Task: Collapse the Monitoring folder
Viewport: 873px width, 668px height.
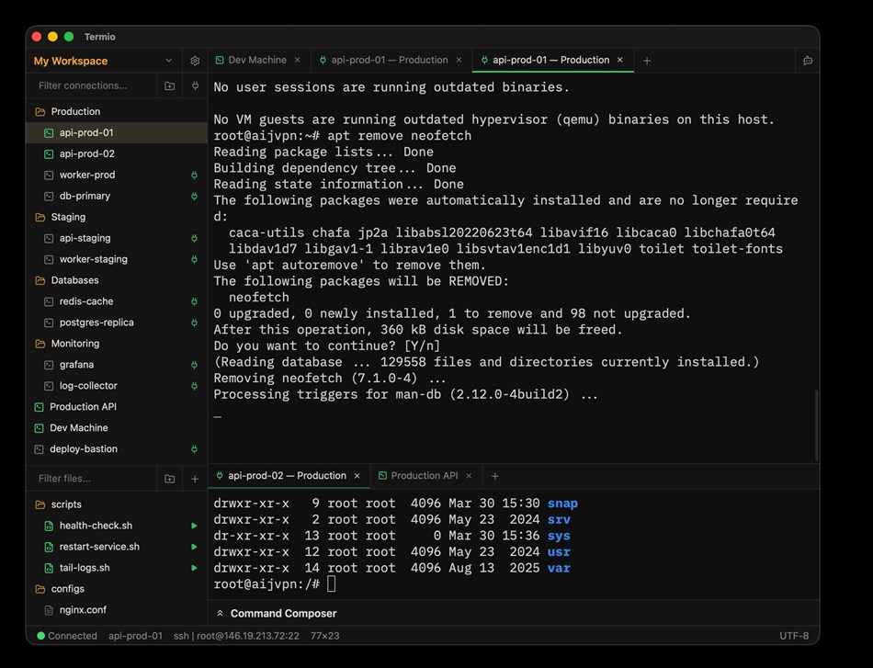Action: pos(117,344)
